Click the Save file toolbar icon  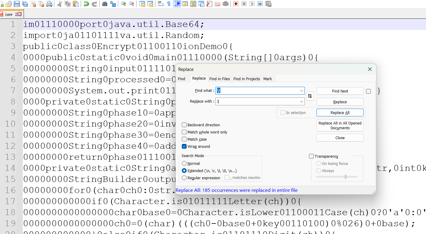pos(17,4)
